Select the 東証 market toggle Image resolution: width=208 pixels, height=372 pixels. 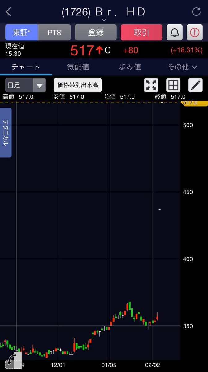21,32
